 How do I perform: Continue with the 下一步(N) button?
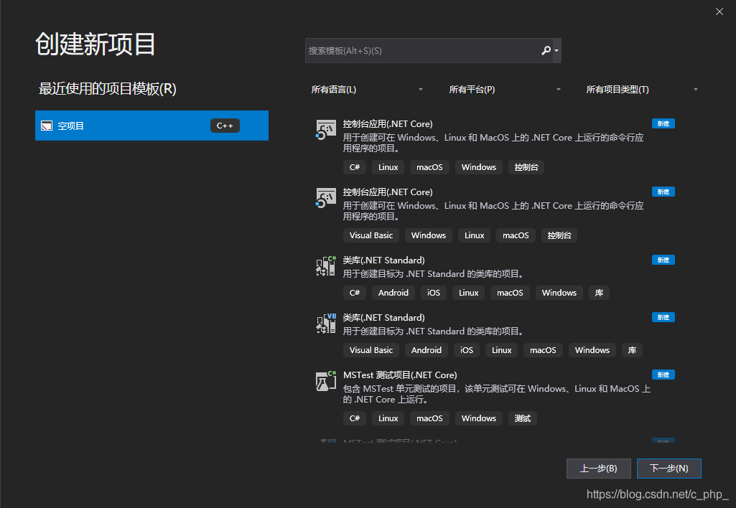pos(669,469)
